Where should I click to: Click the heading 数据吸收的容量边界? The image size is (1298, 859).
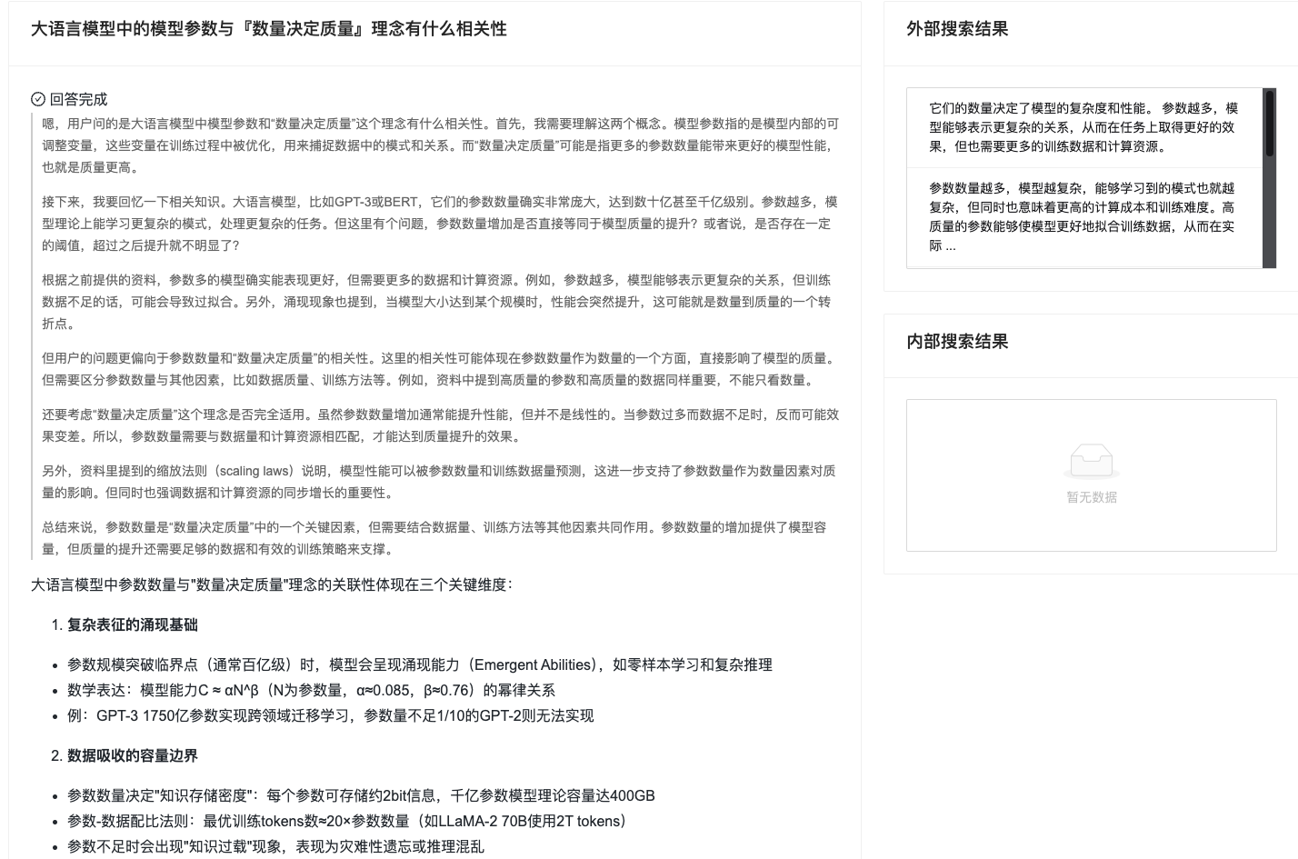133,756
